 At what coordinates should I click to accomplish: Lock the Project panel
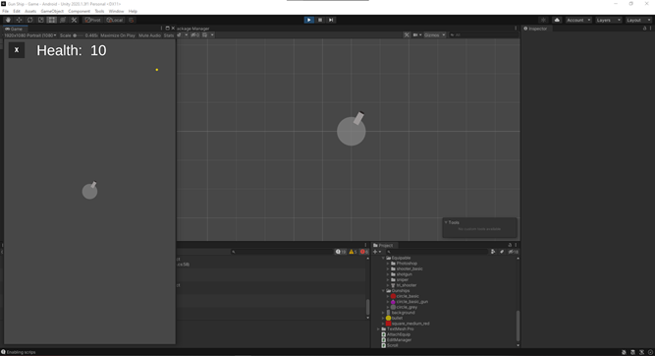pos(510,245)
